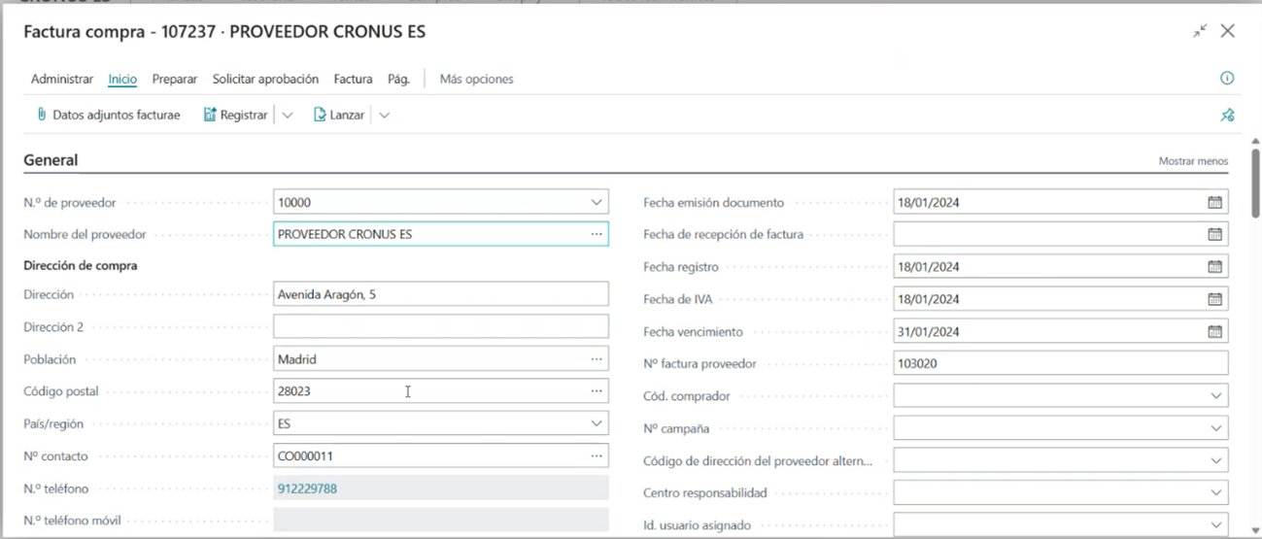
Task: Click the pin action bar icon
Action: point(1227,115)
